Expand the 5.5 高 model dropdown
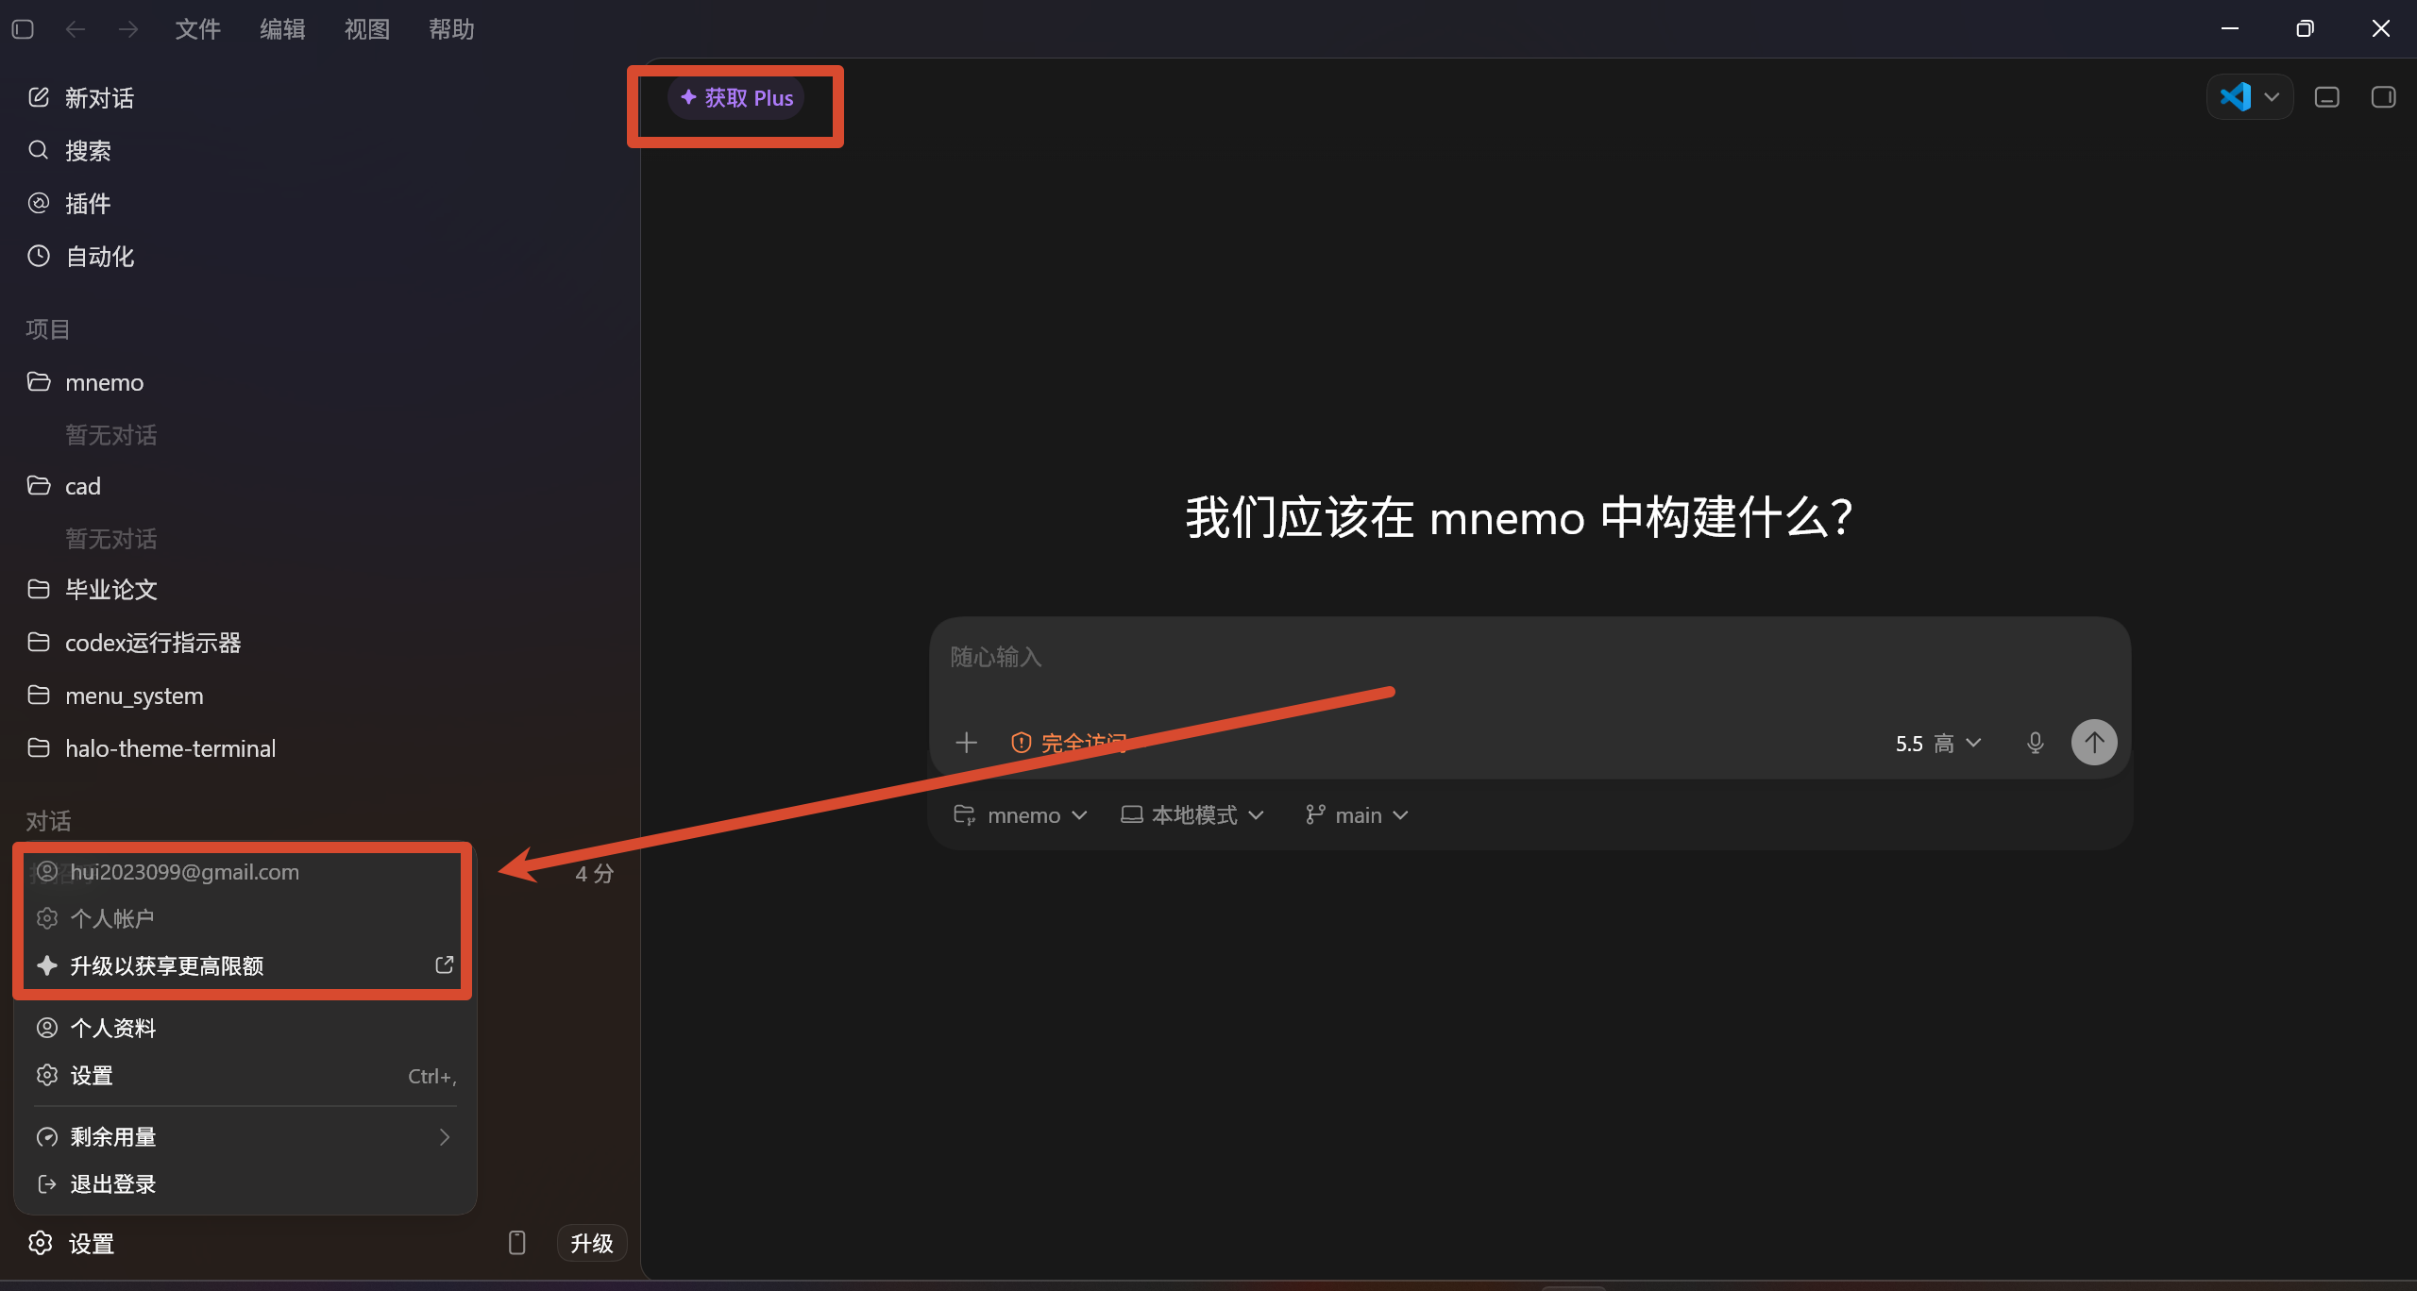 click(x=1938, y=744)
